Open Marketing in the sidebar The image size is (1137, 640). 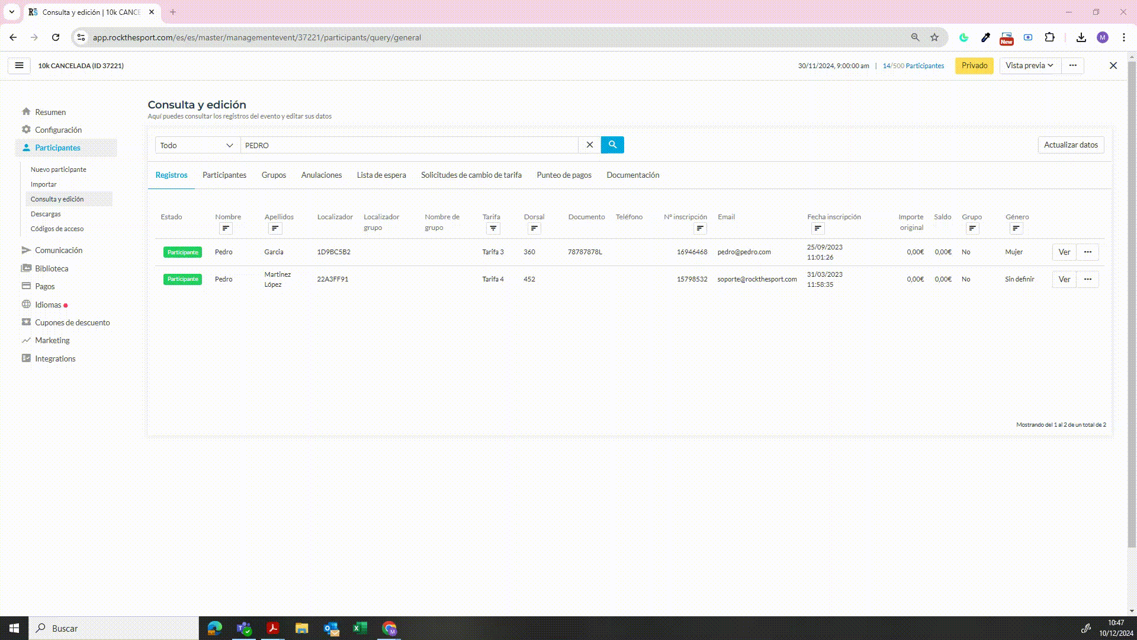(52, 340)
